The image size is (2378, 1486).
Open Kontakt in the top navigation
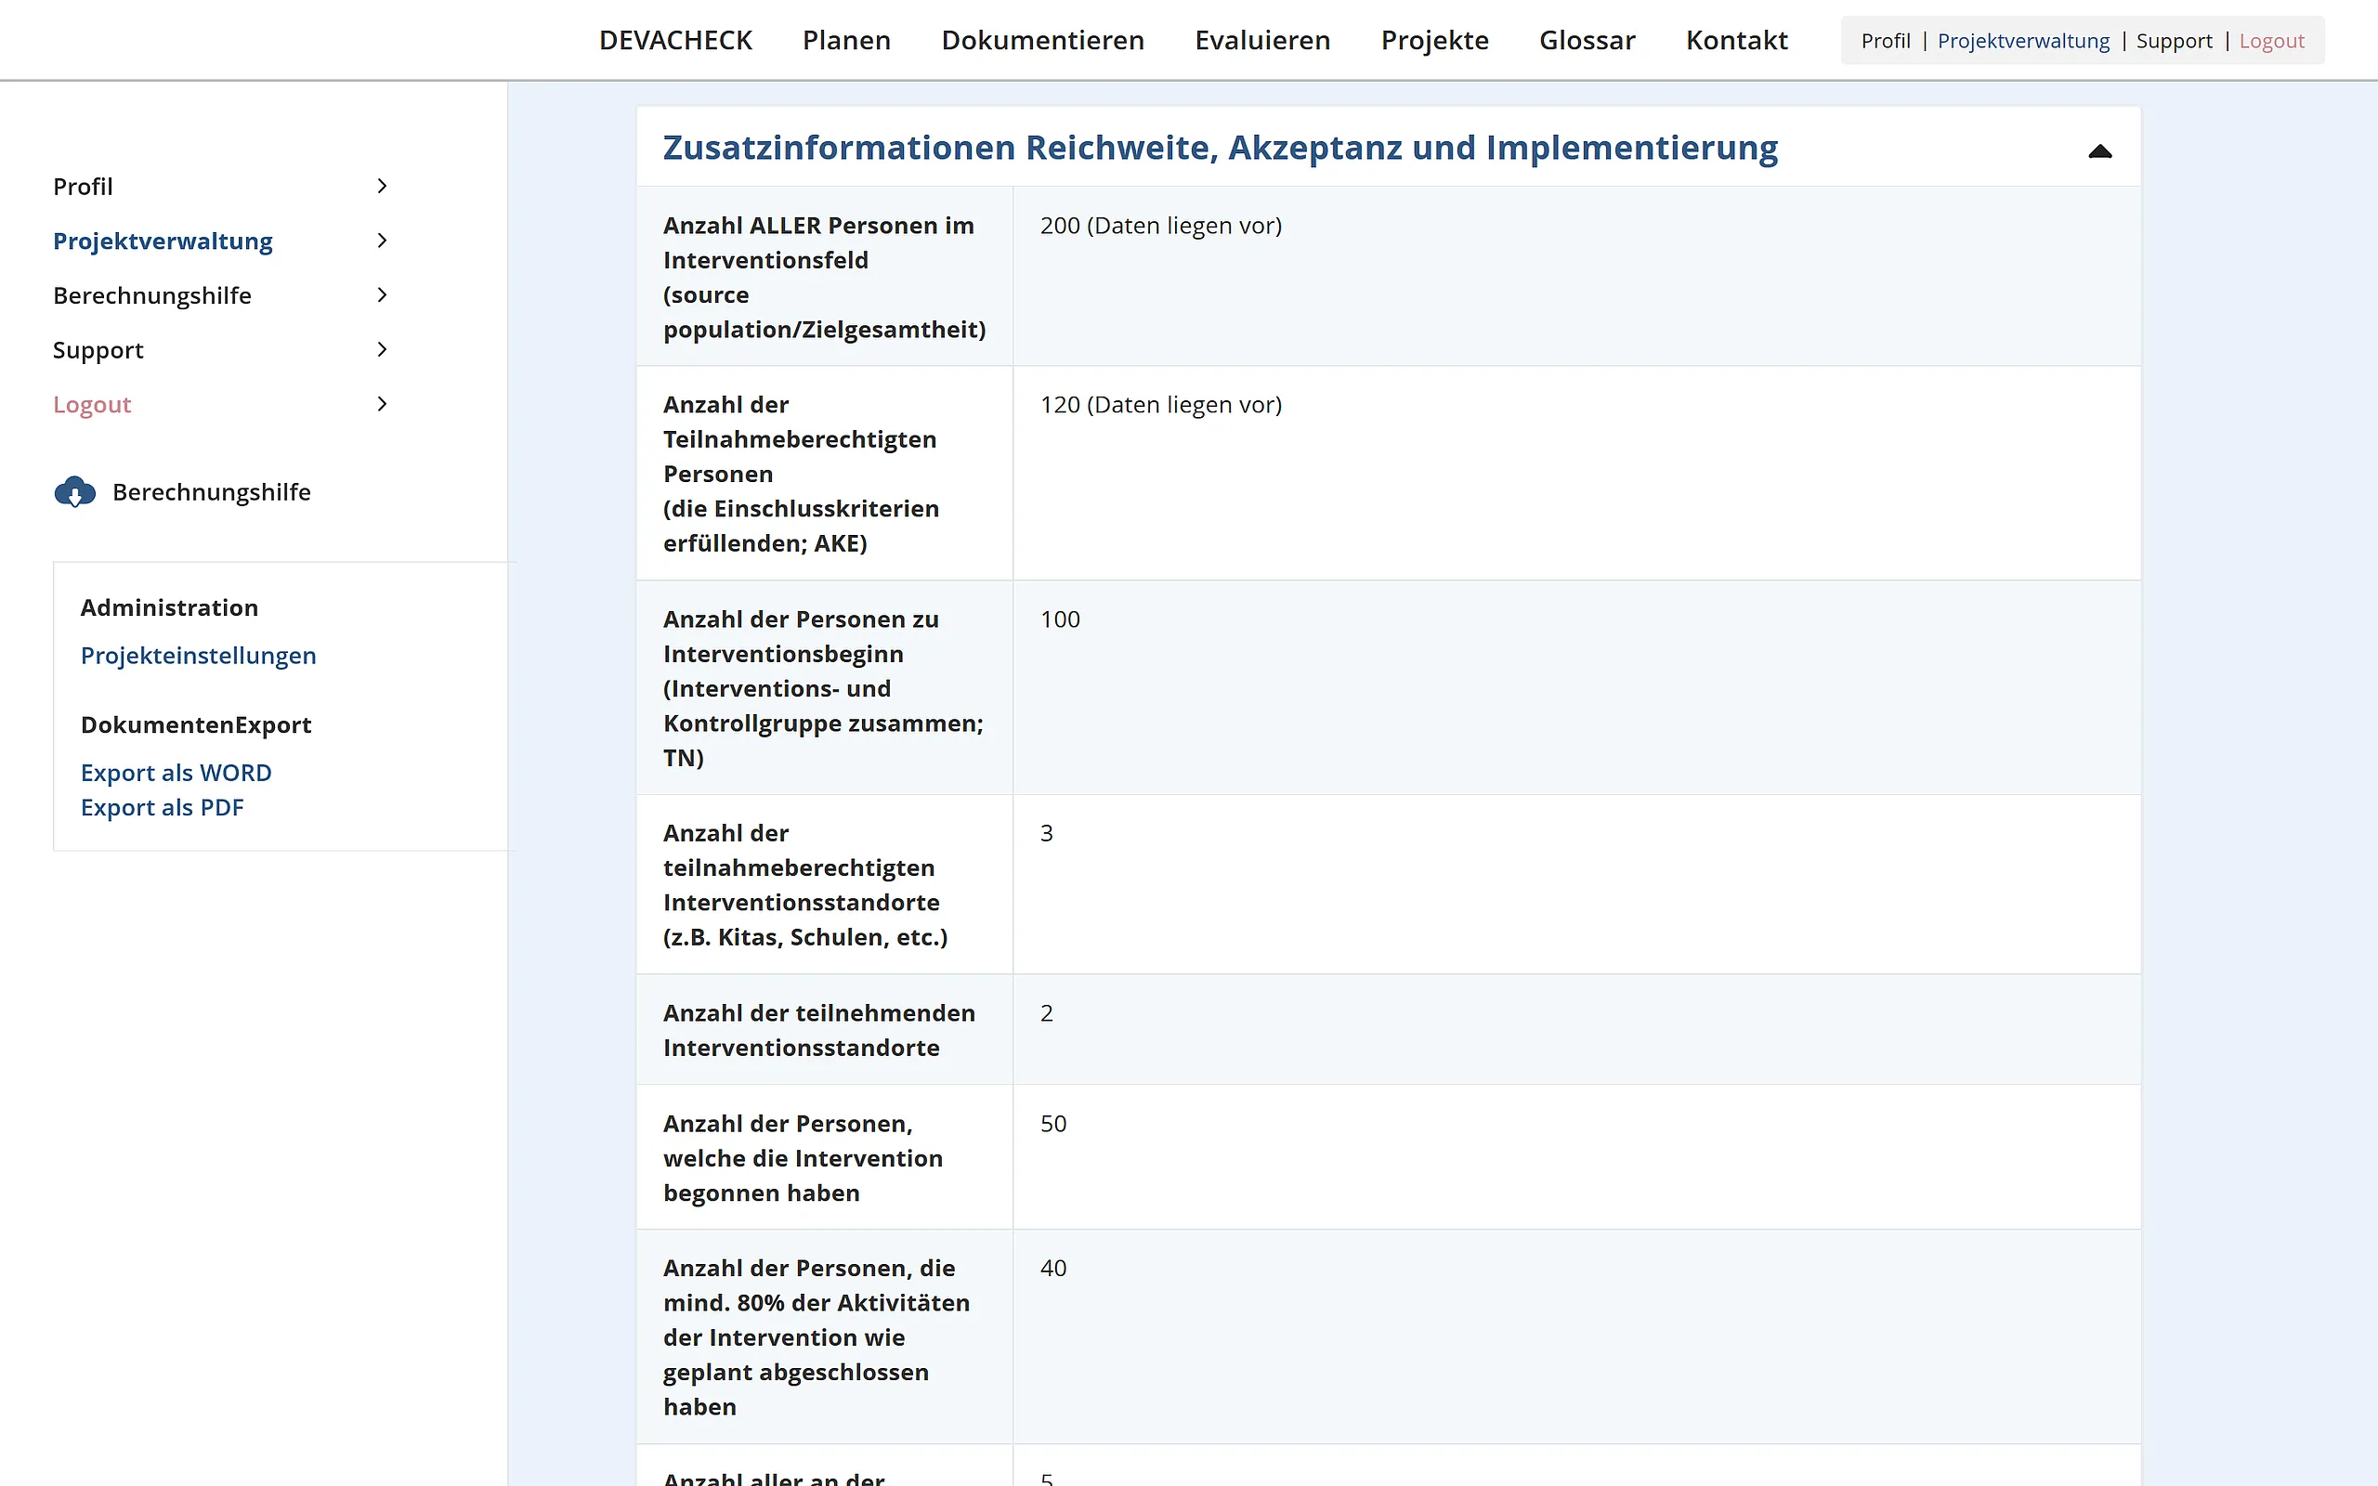point(1735,40)
